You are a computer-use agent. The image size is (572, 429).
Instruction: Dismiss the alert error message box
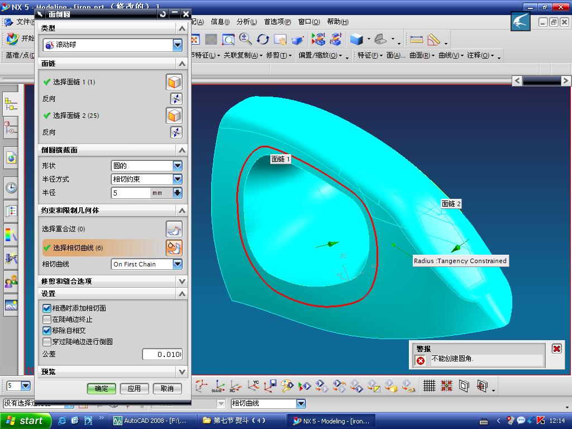(557, 349)
